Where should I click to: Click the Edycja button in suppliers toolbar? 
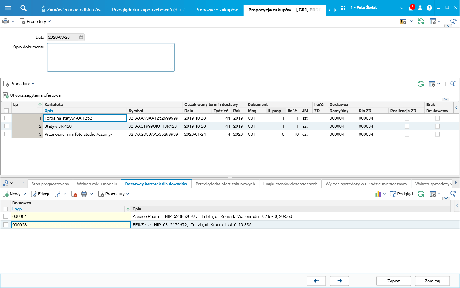[41, 194]
